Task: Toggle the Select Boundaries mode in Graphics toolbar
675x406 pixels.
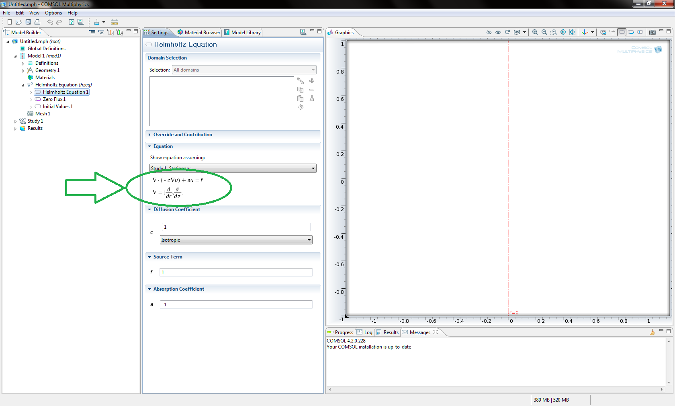Action: (x=631, y=32)
